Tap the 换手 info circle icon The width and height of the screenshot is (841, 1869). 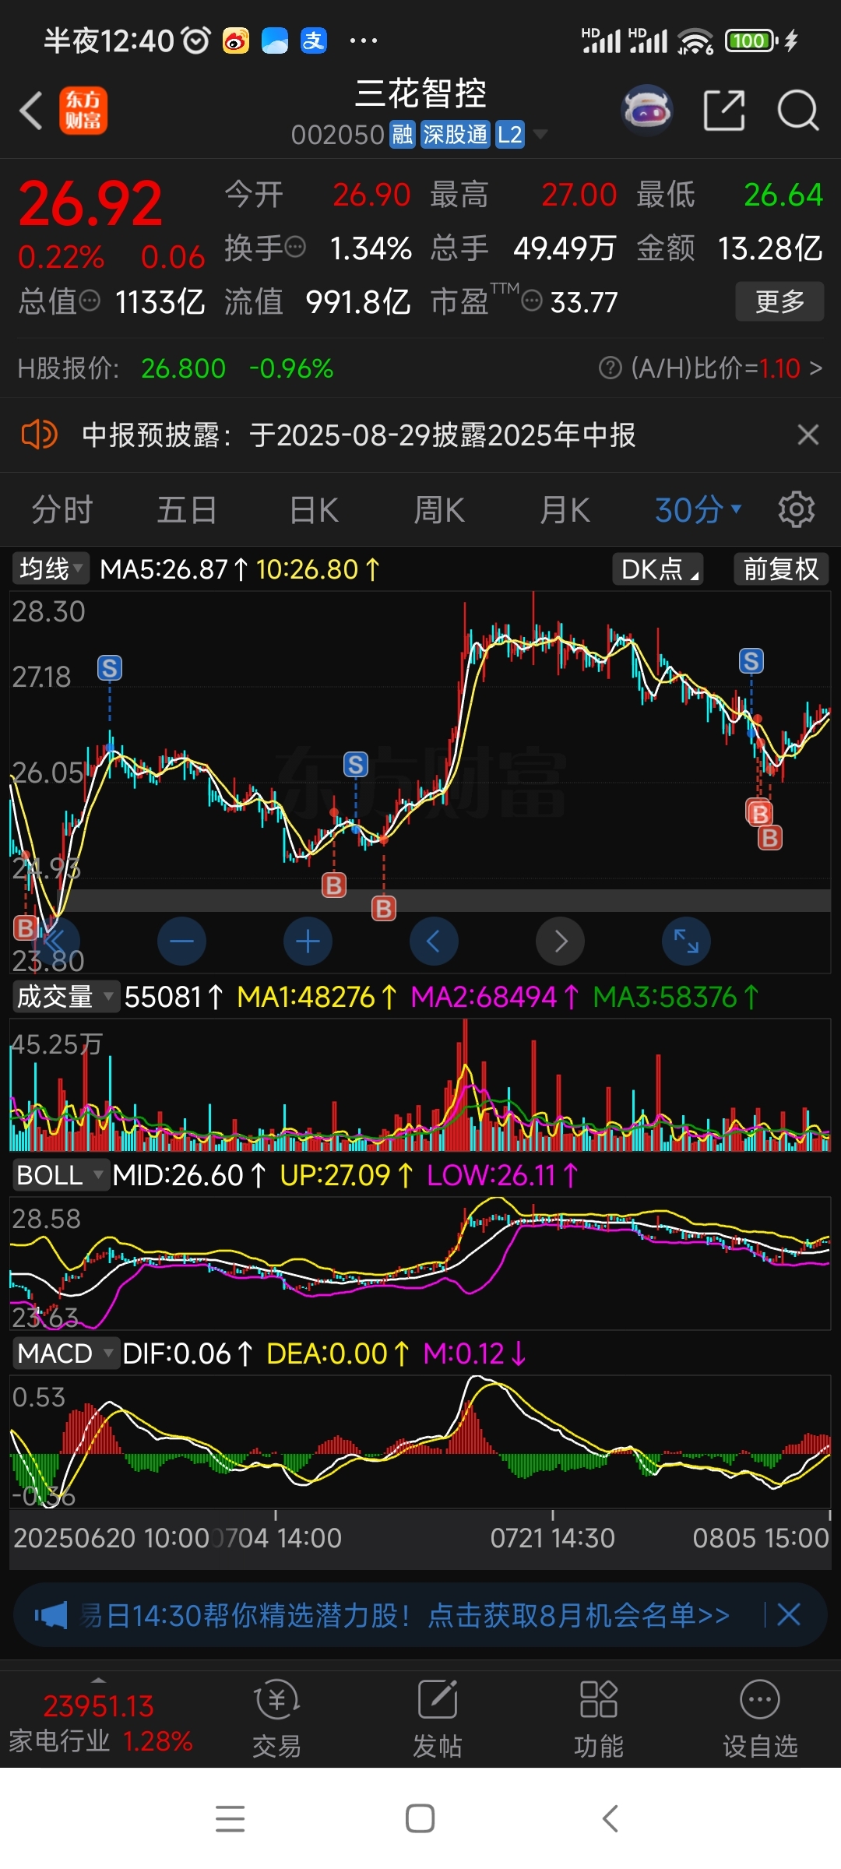point(295,248)
